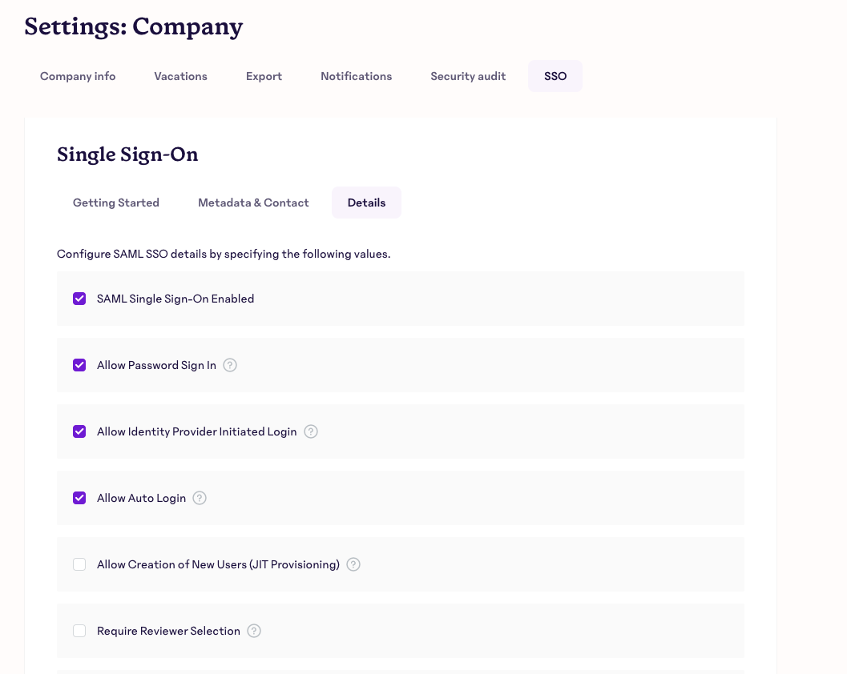Check the Require Reviewer Selection box

coord(79,631)
